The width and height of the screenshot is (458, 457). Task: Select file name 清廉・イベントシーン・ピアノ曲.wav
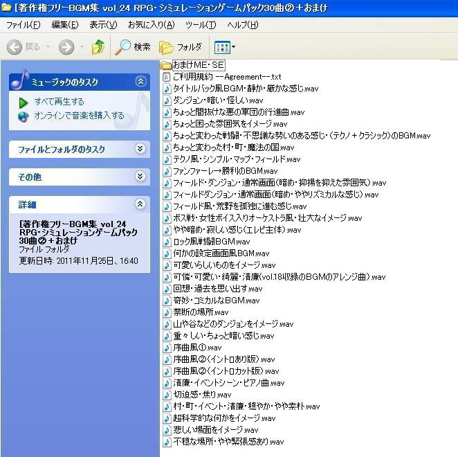click(x=229, y=383)
